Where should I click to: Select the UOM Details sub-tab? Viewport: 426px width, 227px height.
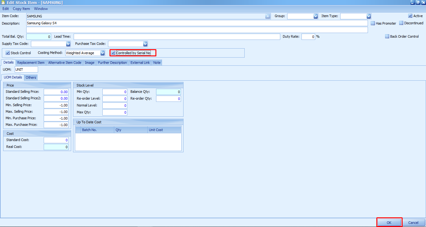pyautogui.click(x=13, y=77)
